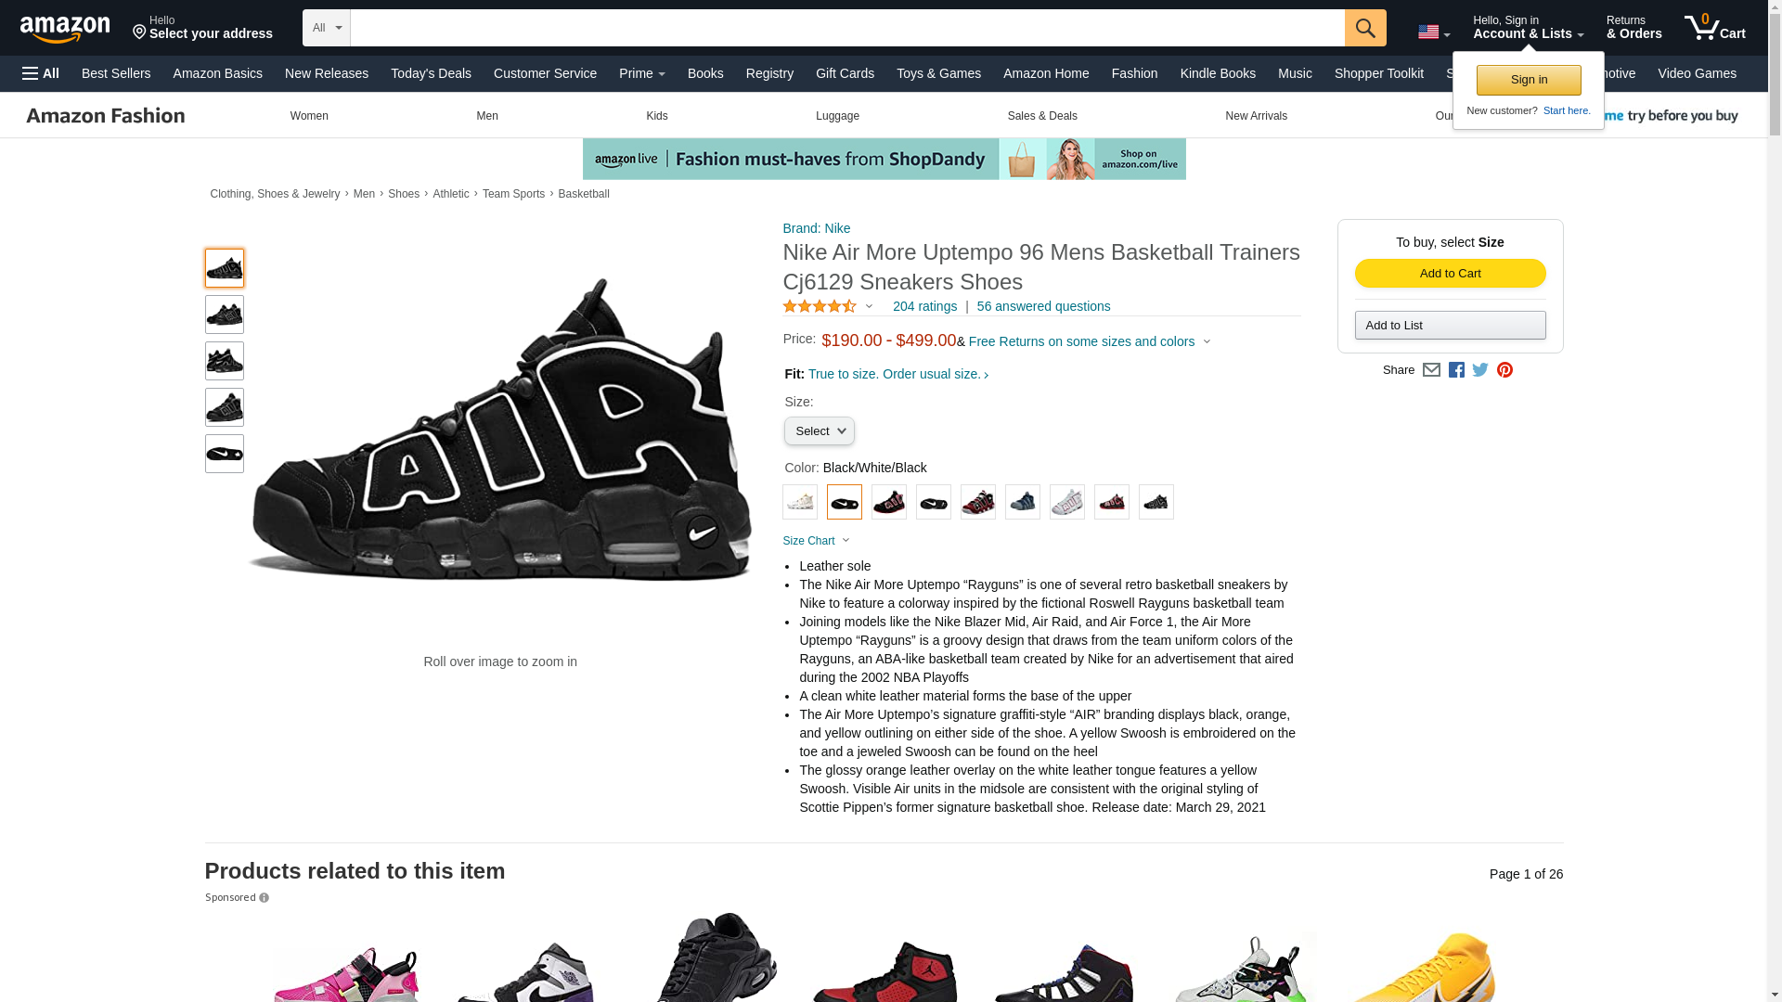Go to Amazon home logo
The image size is (1782, 1002).
65,29
